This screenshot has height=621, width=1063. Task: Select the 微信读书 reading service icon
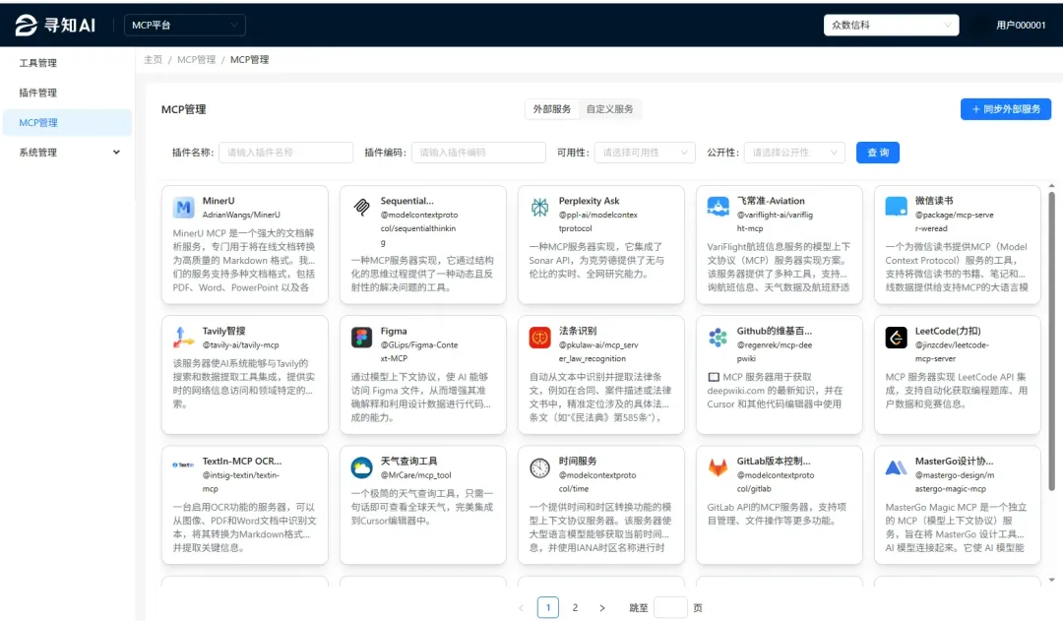(895, 207)
